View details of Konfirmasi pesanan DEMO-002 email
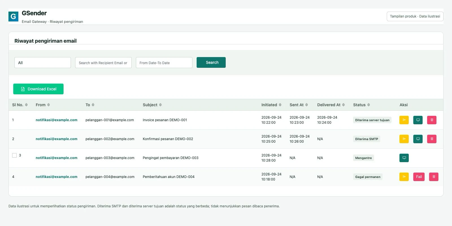Image resolution: width=452 pixels, height=226 pixels. pyautogui.click(x=418, y=139)
